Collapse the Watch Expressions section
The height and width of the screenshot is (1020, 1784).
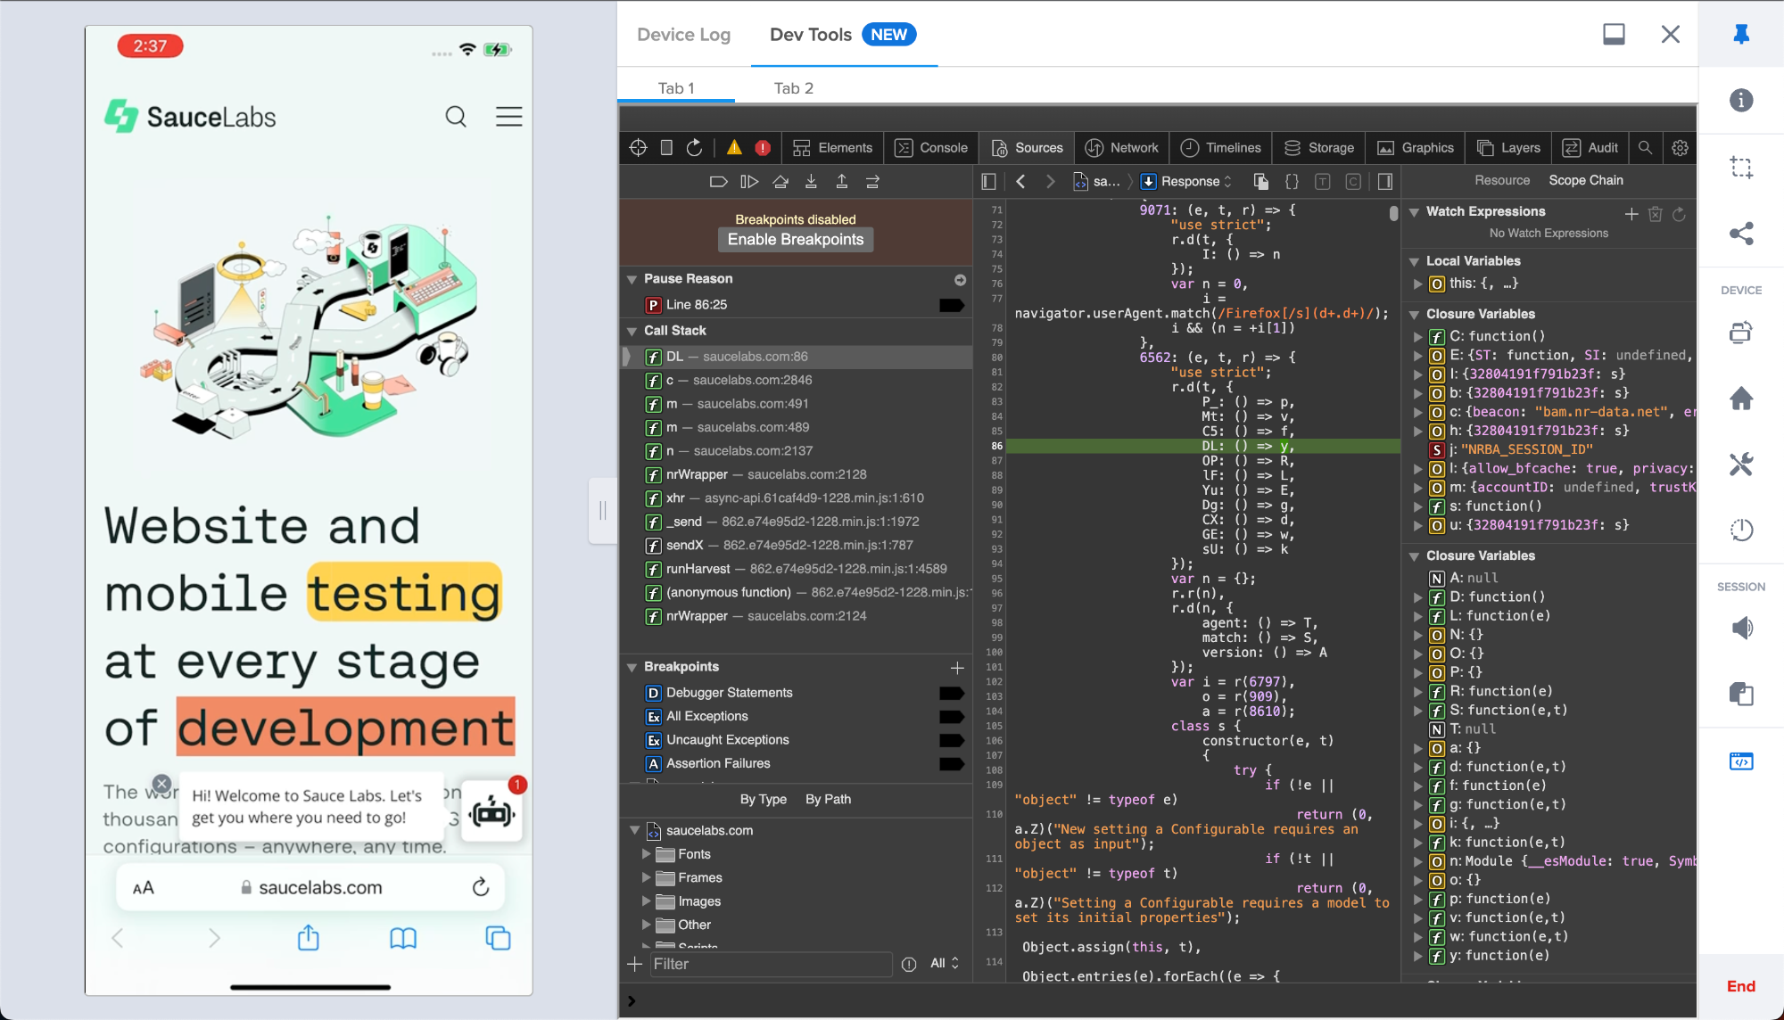click(1414, 212)
